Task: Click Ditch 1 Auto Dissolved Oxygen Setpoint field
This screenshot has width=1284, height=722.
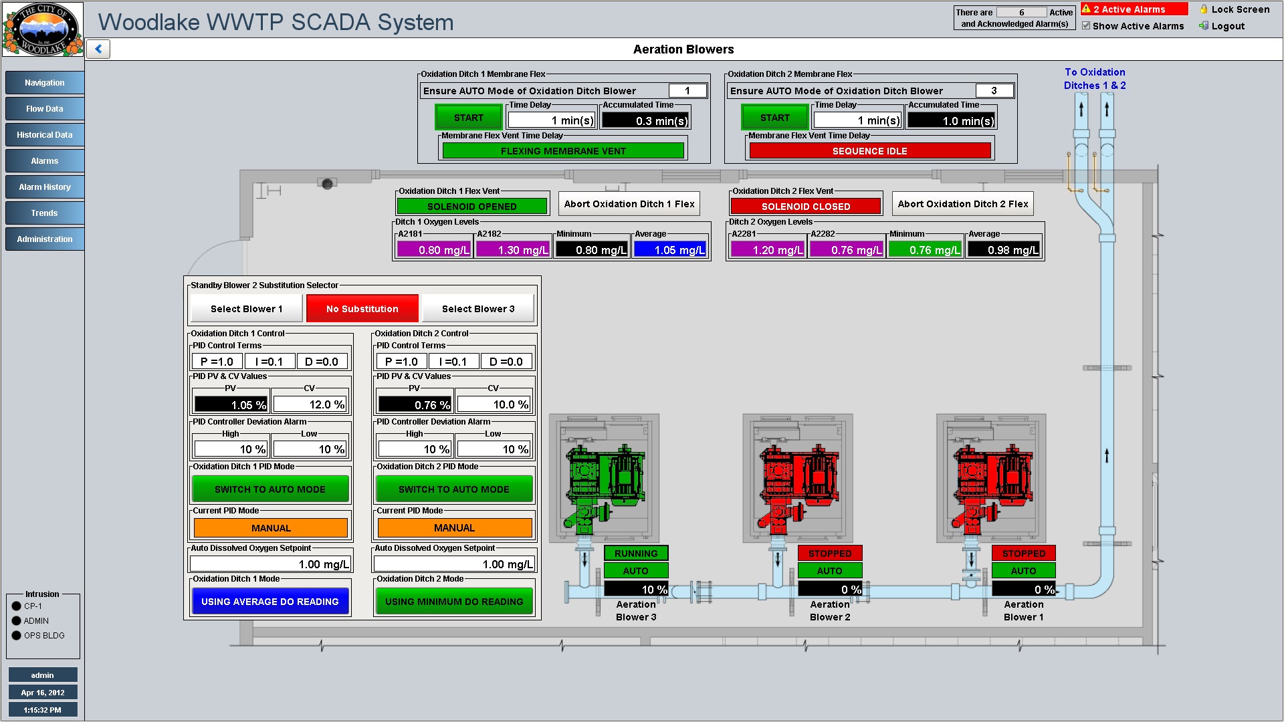Action: click(x=270, y=564)
